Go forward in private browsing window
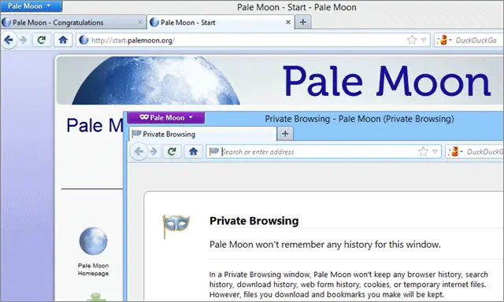 click(154, 152)
